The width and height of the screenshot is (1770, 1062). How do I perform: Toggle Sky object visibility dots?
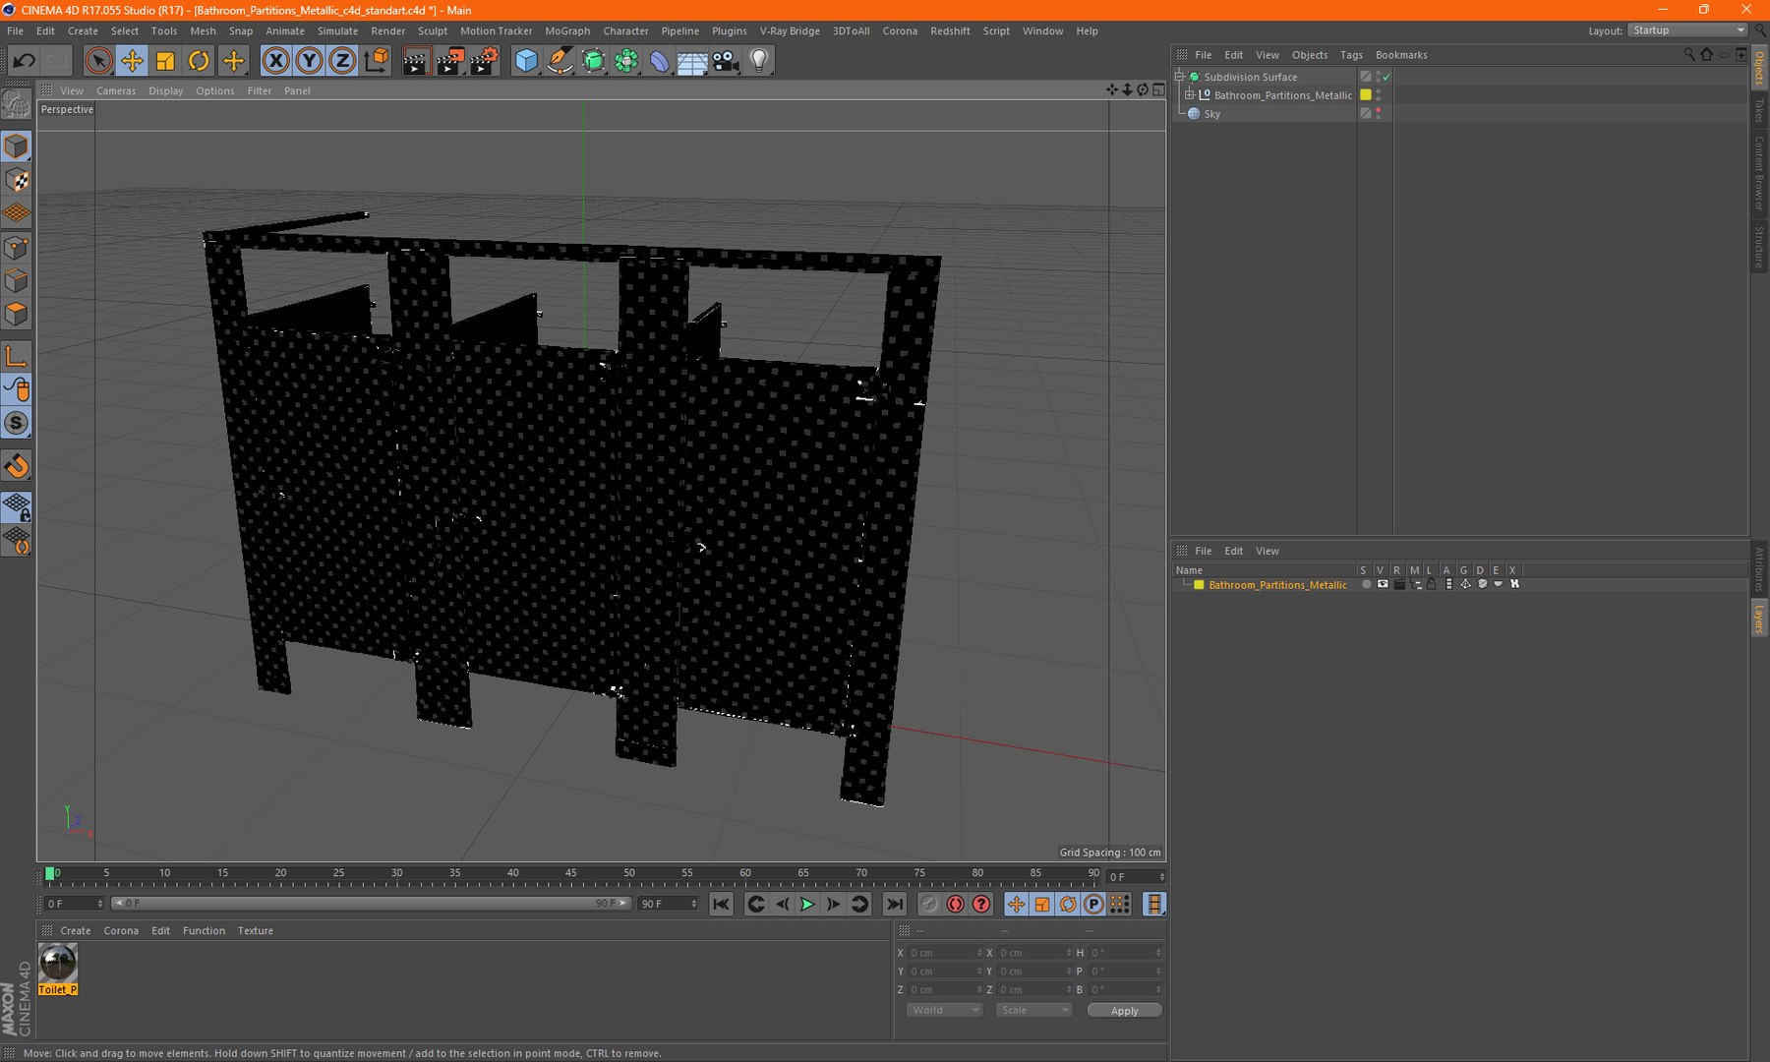(1378, 114)
